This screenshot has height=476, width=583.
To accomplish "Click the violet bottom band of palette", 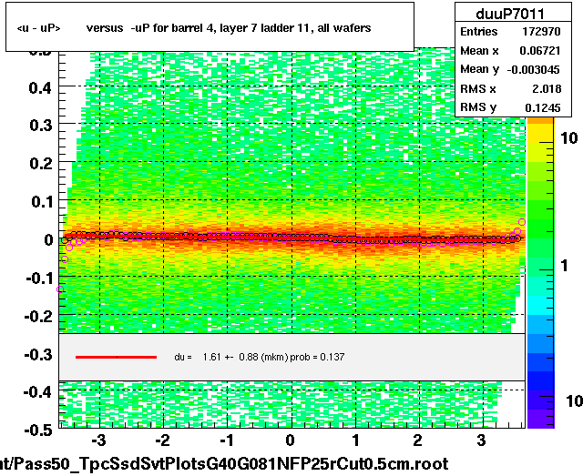I will (x=540, y=419).
